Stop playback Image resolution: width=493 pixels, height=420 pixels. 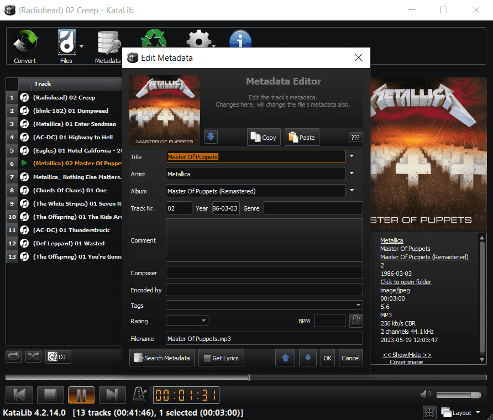tap(50, 395)
